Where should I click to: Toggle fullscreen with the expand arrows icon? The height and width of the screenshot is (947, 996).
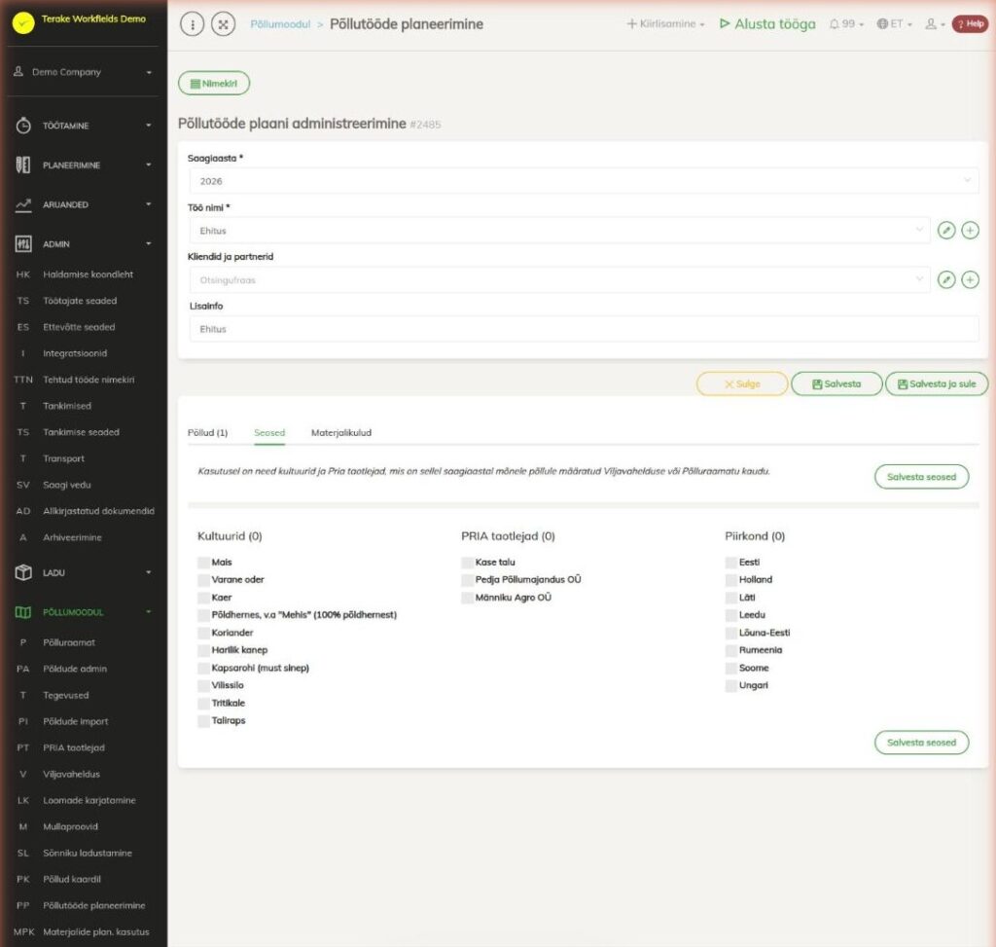click(223, 24)
